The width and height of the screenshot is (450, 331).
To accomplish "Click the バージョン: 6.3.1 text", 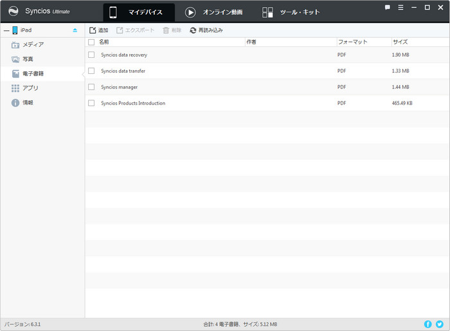I will pyautogui.click(x=22, y=325).
